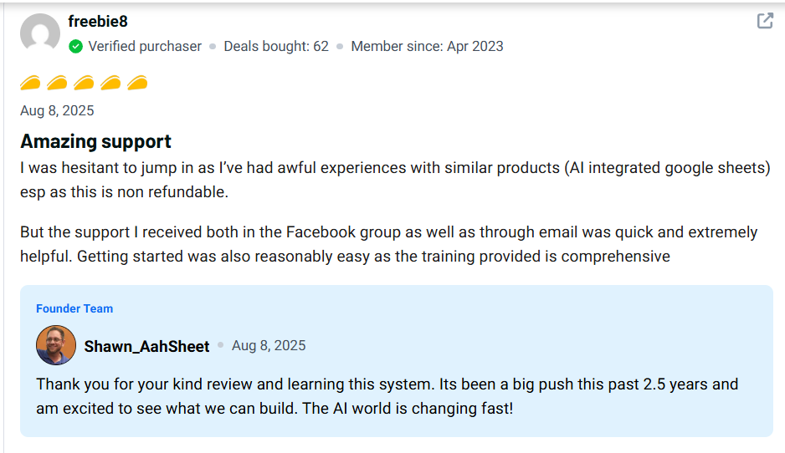Click Member since: Apr 2023 text
785x453 pixels.
(427, 47)
